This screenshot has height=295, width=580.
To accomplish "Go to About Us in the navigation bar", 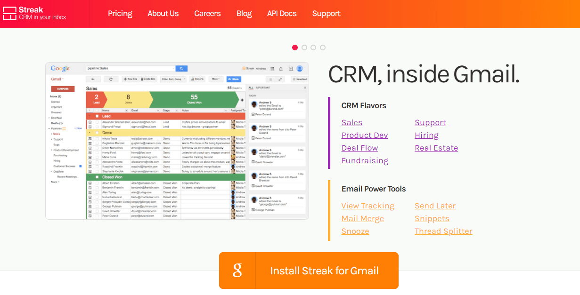I will point(163,14).
